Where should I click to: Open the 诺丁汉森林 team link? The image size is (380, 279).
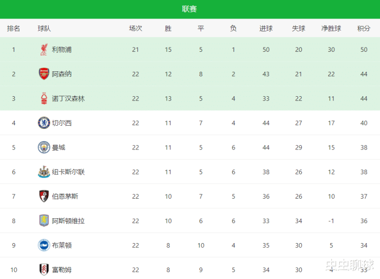(x=68, y=98)
